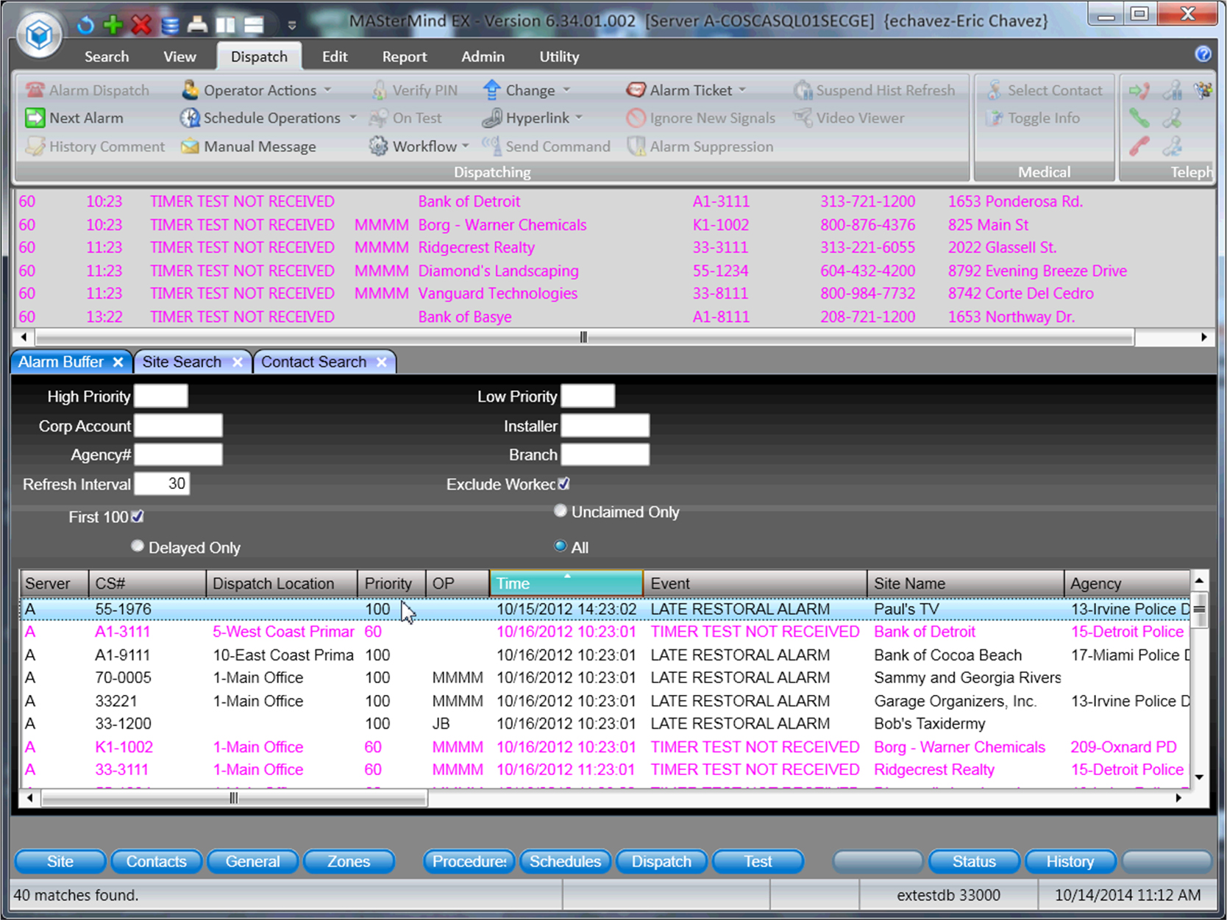Image resolution: width=1227 pixels, height=920 pixels.
Task: Open the Workflow dropdown
Action: pyautogui.click(x=466, y=146)
